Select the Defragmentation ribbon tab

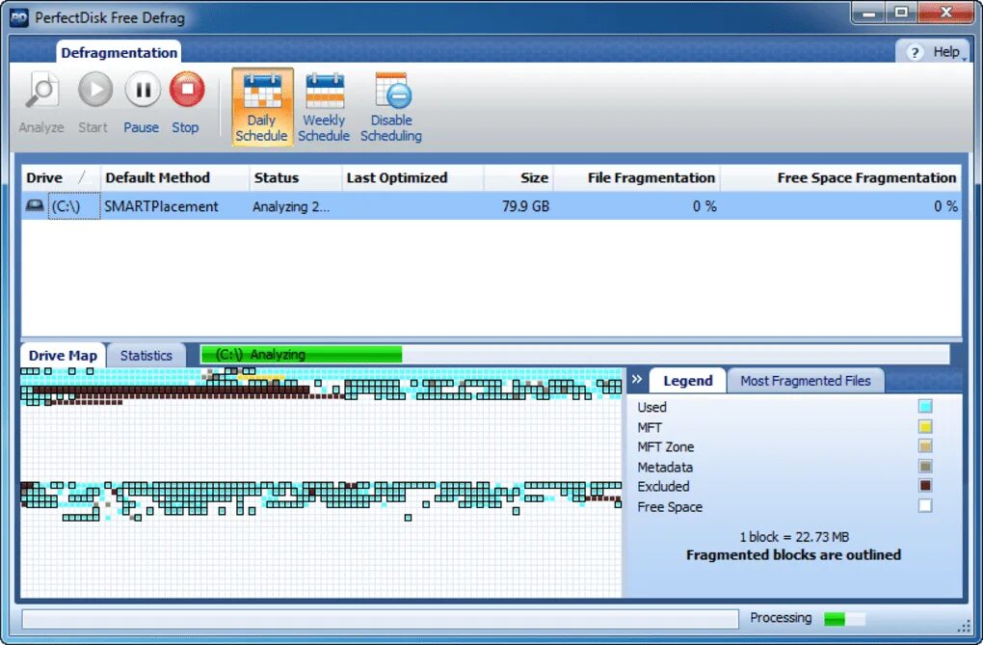[120, 53]
